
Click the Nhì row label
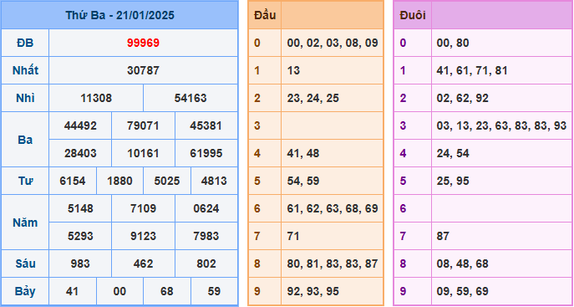[25, 98]
